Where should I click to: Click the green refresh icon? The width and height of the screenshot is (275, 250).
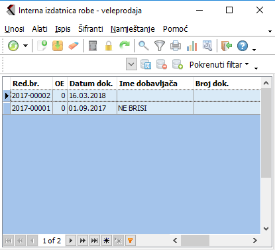13,46
